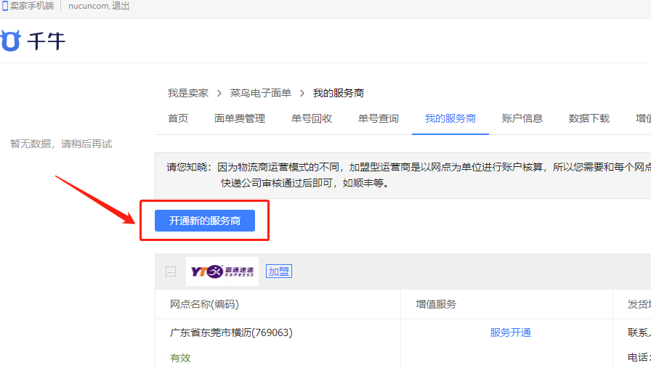Click the YTO Express logo
This screenshot has width=651, height=368.
coord(222,271)
